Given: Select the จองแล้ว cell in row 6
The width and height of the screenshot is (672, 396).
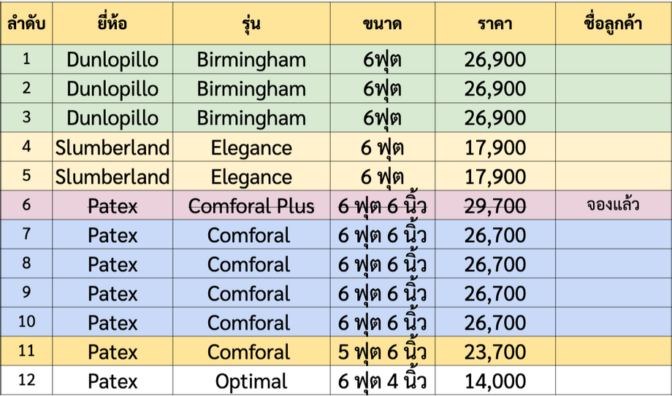Looking at the screenshot, I should (614, 205).
